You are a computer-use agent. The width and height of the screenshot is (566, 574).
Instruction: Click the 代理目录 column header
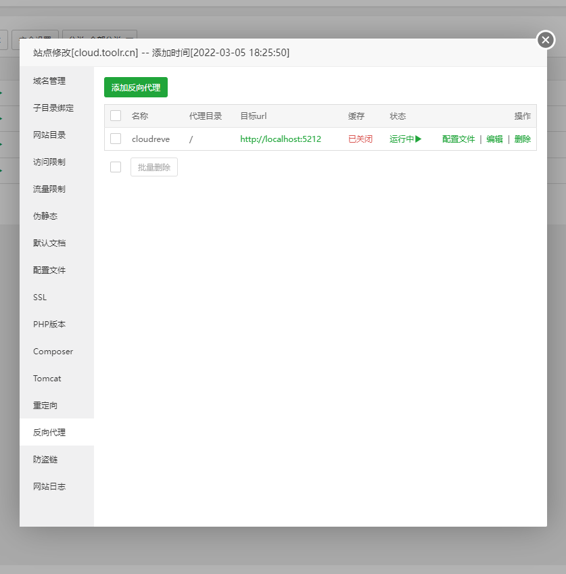point(206,116)
